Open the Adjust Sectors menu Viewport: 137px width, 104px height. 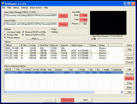pos(36,8)
